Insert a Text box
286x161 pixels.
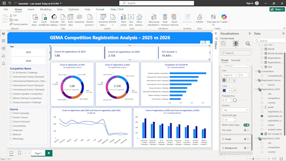pyautogui.click(x=131, y=20)
